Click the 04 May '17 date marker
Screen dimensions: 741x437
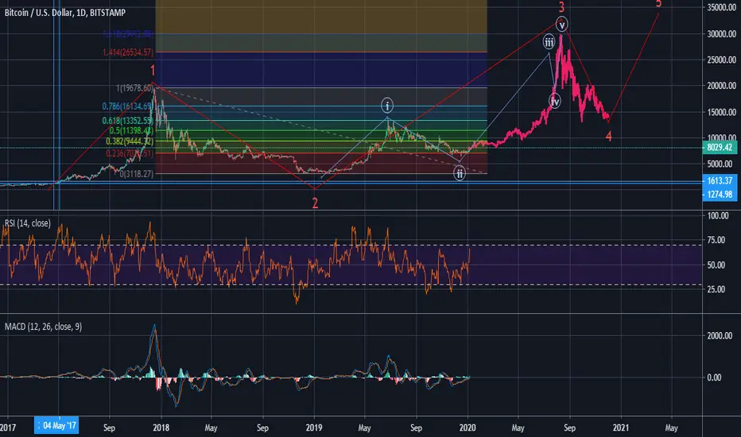[56, 426]
